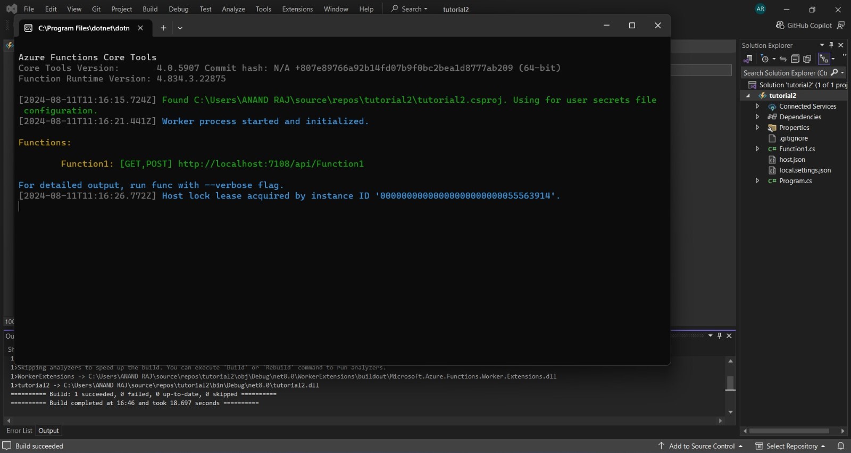The width and height of the screenshot is (851, 453).
Task: Click the Output panel vertical scrollbar thumb
Action: coord(731,383)
